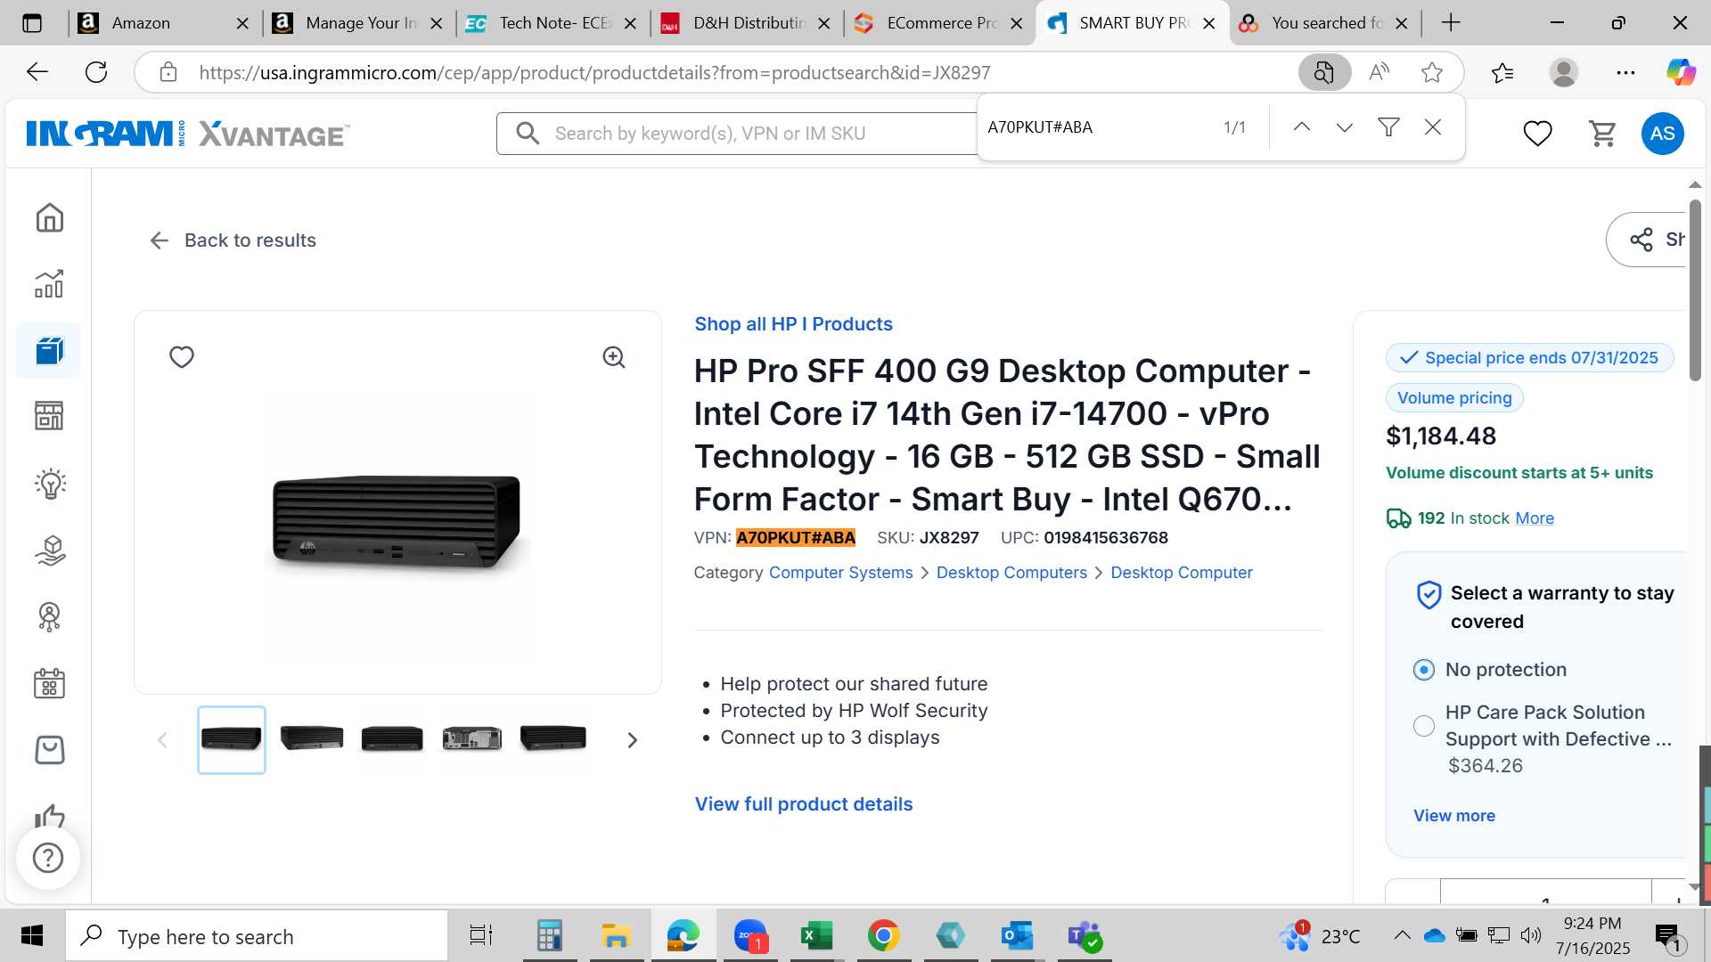Close the find-on-page bar
Viewport: 1711px width, 962px height.
point(1433,127)
